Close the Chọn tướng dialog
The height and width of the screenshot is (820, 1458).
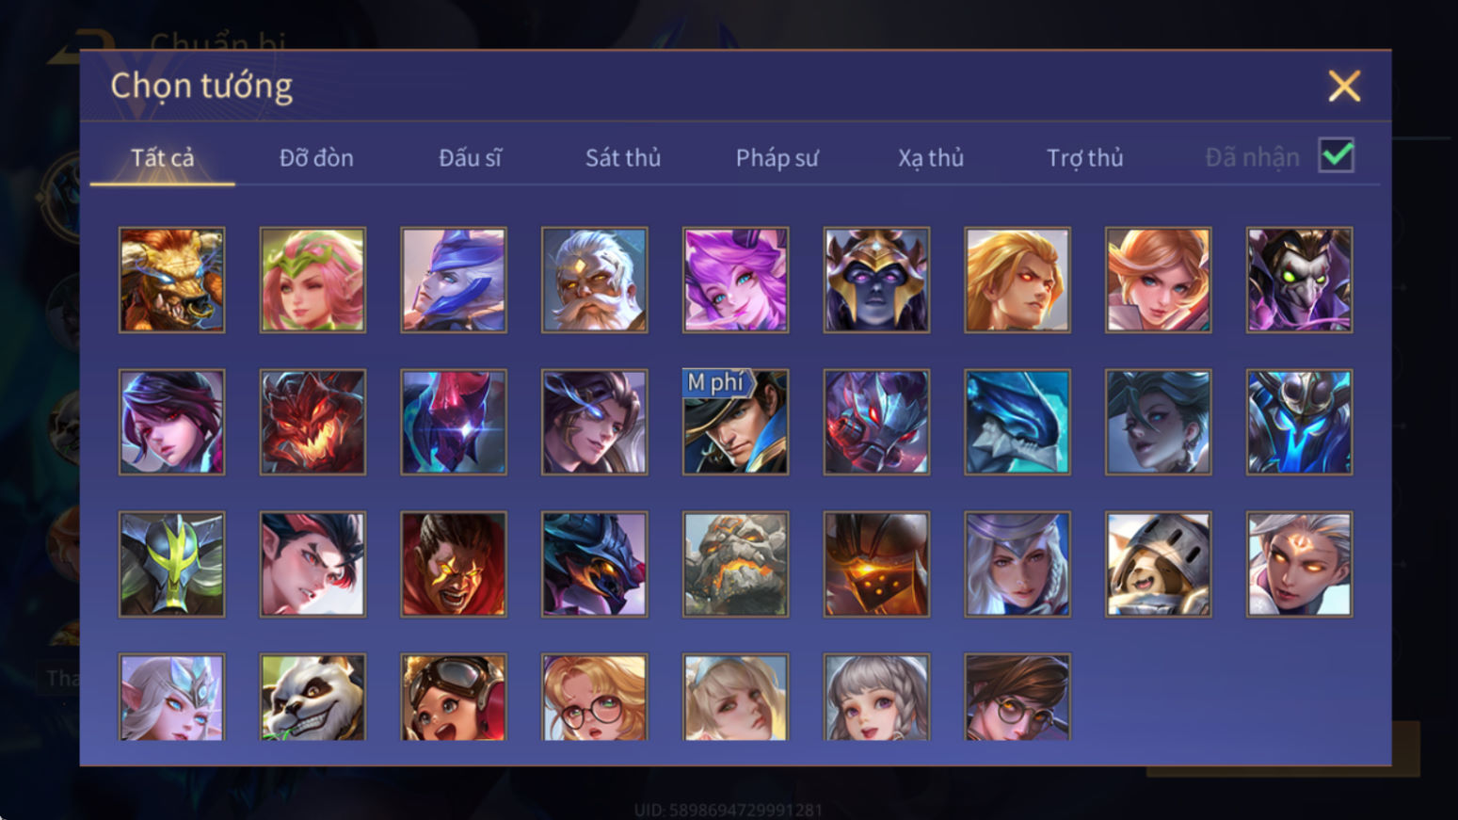tap(1344, 86)
